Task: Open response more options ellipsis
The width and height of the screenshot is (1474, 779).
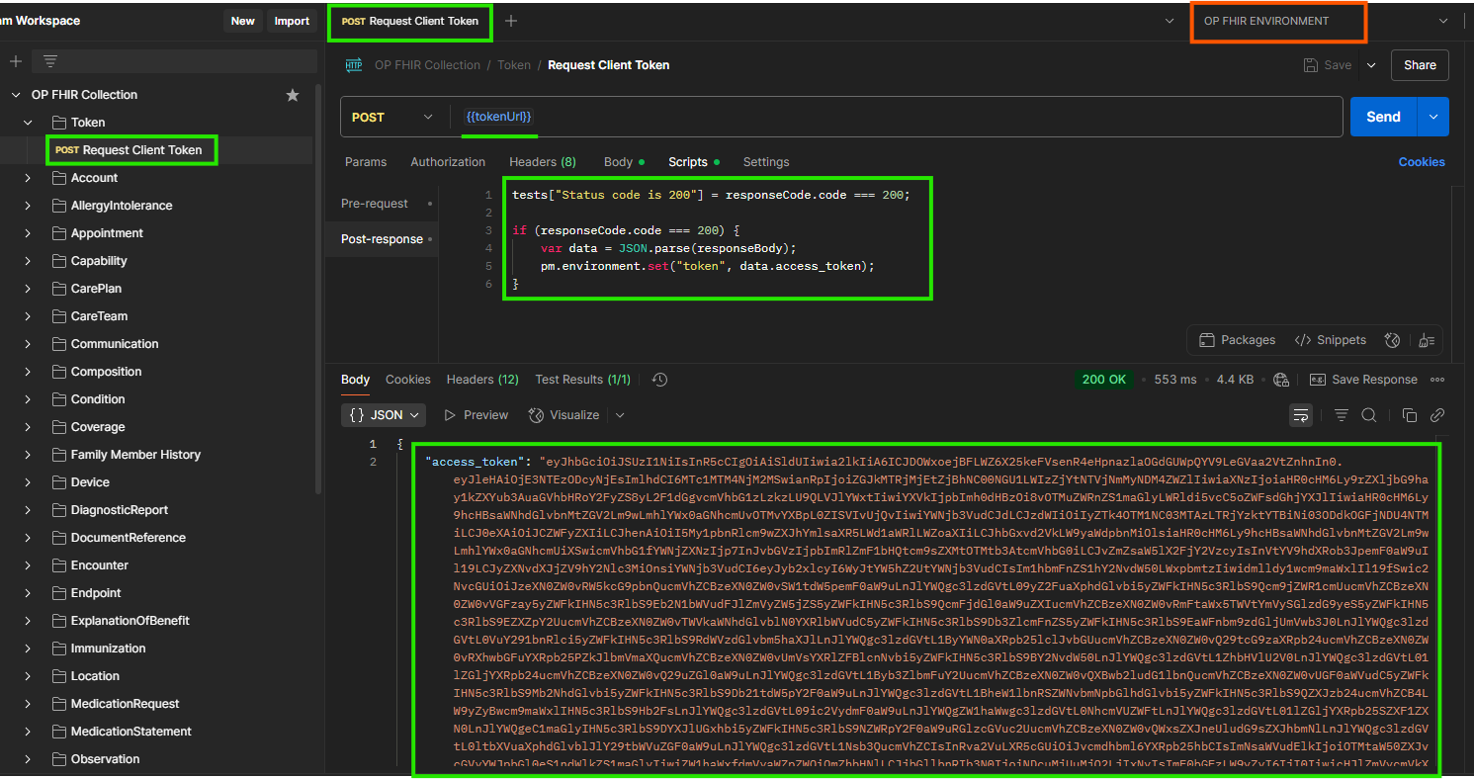Action: [x=1437, y=380]
